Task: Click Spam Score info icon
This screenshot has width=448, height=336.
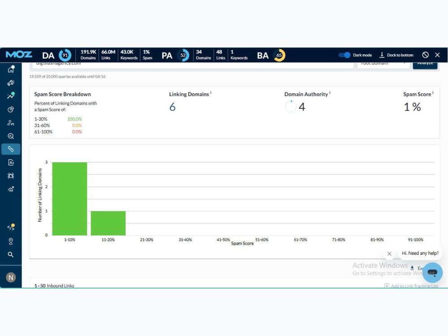Action: click(x=433, y=92)
